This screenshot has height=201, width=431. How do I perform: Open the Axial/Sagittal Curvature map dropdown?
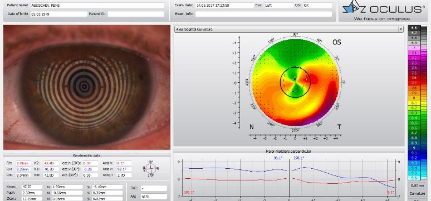pyautogui.click(x=288, y=29)
